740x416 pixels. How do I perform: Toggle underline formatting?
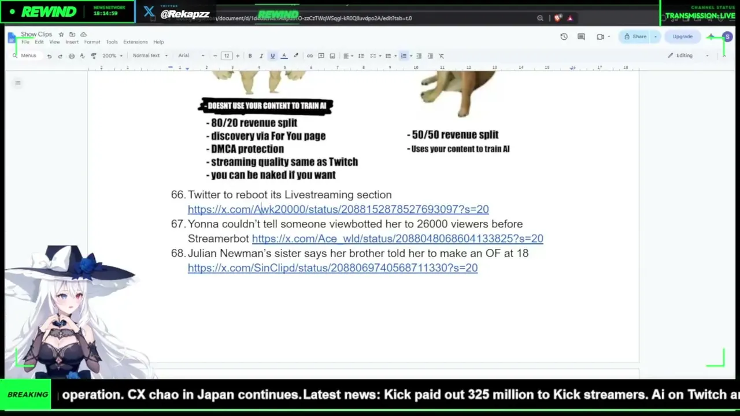pyautogui.click(x=272, y=56)
